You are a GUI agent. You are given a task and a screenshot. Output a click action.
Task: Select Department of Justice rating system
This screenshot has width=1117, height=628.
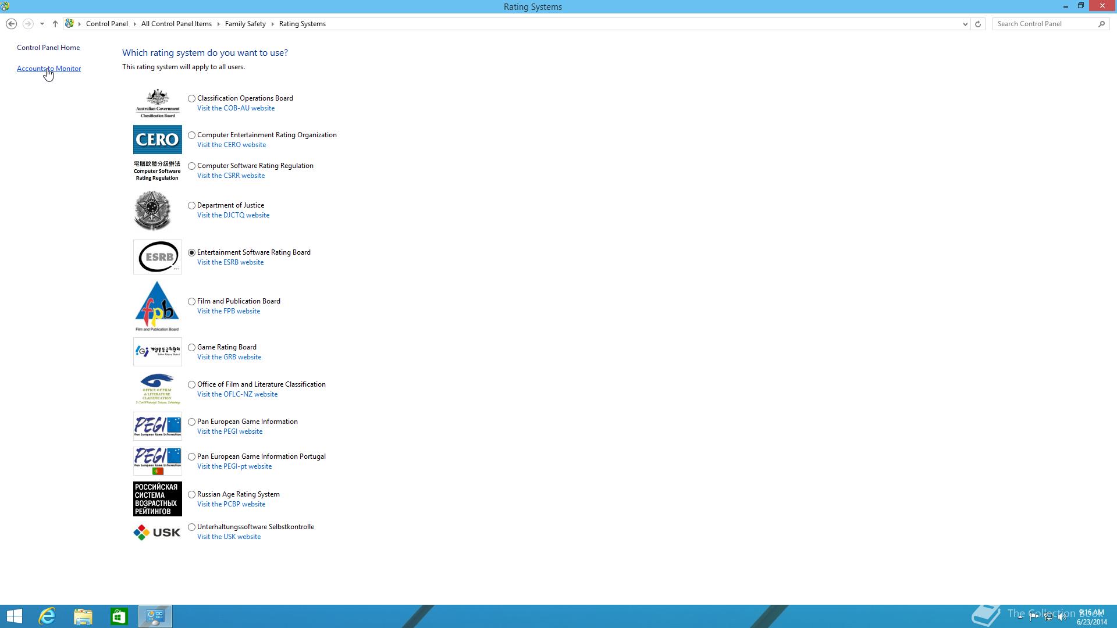tap(191, 206)
